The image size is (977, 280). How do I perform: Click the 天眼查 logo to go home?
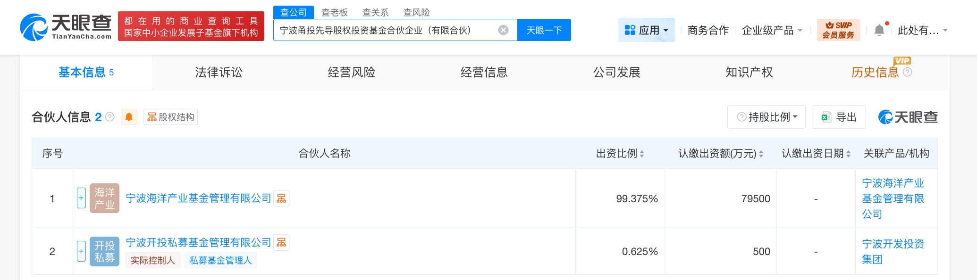(x=66, y=27)
